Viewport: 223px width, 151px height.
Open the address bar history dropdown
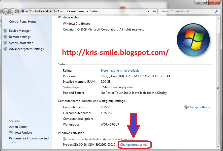click(x=148, y=12)
